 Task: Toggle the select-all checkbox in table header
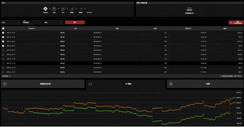coord(3,28)
